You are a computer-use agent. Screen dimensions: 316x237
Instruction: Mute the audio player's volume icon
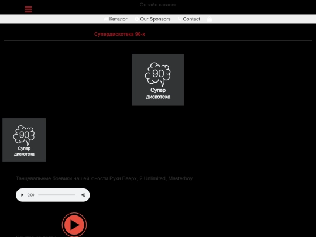tap(84, 195)
